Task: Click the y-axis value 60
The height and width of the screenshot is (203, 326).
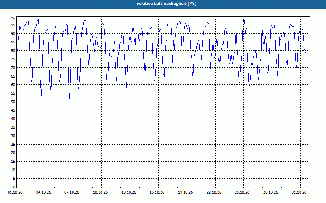Action: tap(13, 85)
